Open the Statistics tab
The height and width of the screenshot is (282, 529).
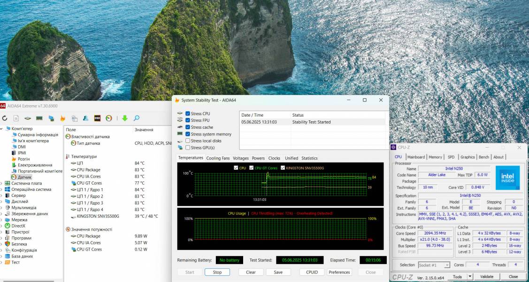click(x=309, y=158)
